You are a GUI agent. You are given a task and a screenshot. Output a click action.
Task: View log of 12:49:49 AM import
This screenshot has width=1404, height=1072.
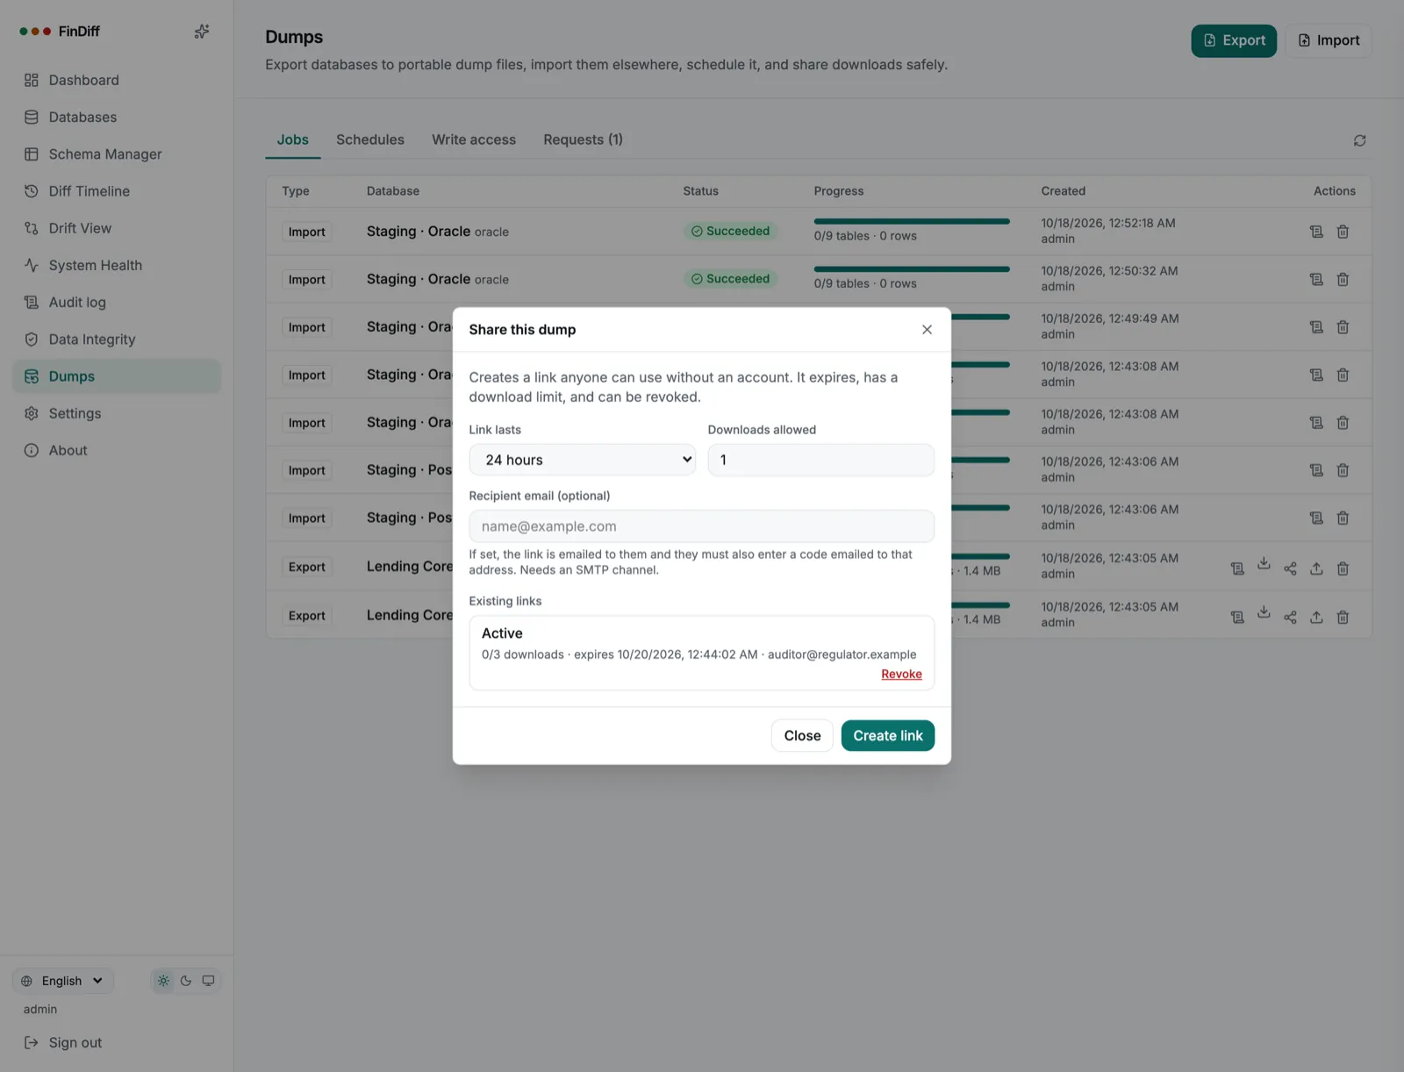(x=1316, y=327)
